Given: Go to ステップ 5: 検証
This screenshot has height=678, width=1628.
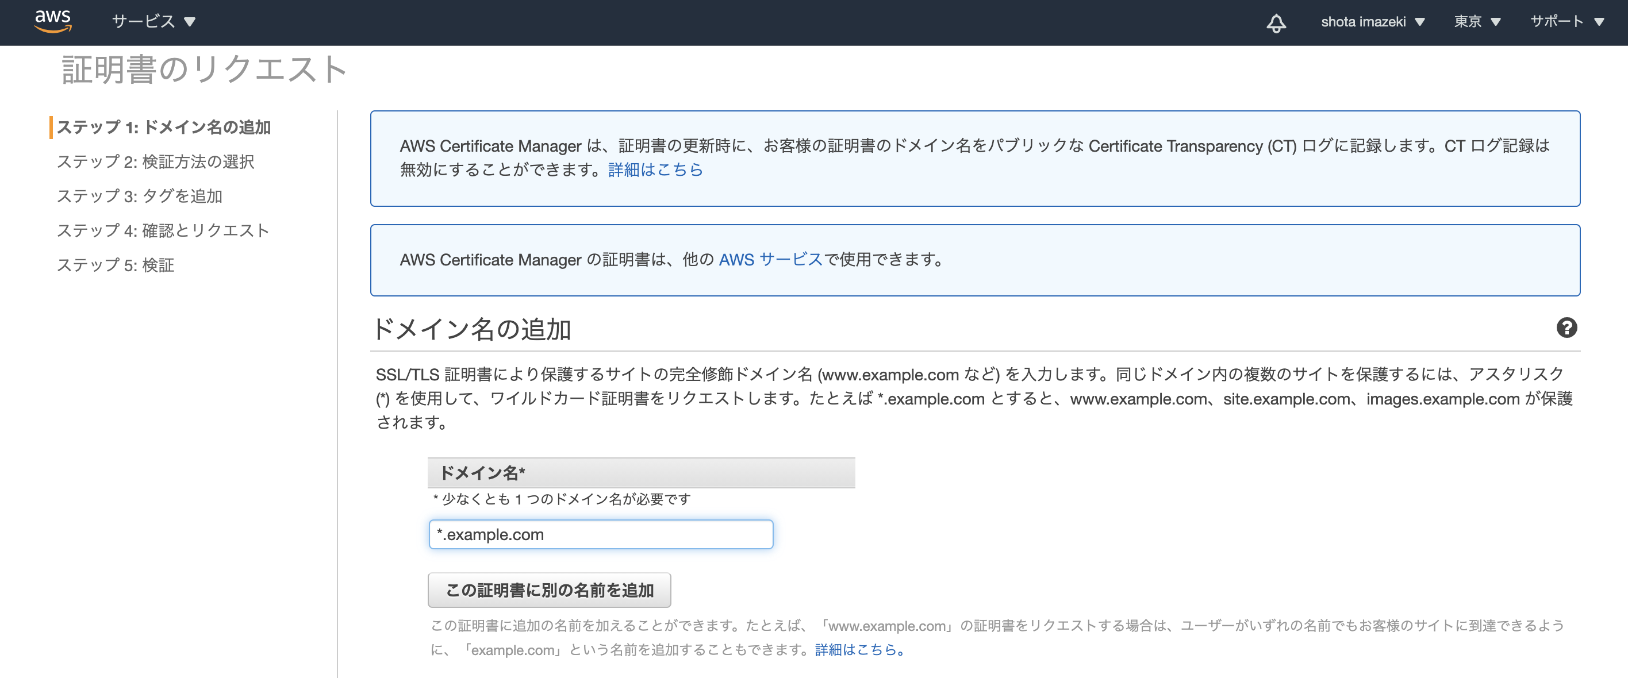Looking at the screenshot, I should [x=116, y=265].
